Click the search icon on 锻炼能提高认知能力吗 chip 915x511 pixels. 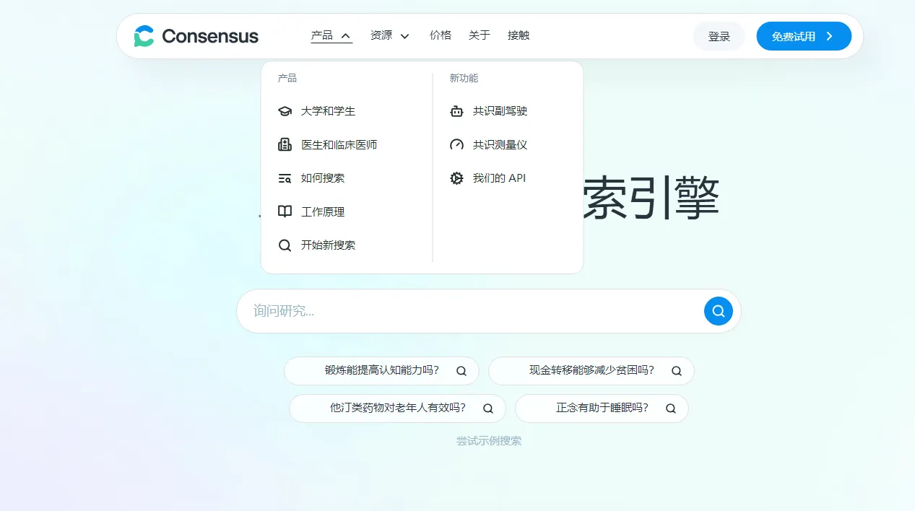click(x=461, y=371)
